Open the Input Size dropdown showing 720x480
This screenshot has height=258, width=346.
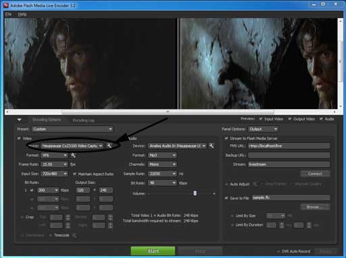pyautogui.click(x=54, y=174)
